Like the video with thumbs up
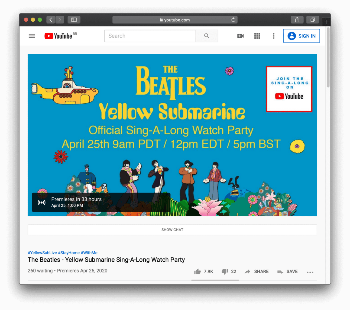This screenshot has height=310, width=350. click(x=204, y=272)
